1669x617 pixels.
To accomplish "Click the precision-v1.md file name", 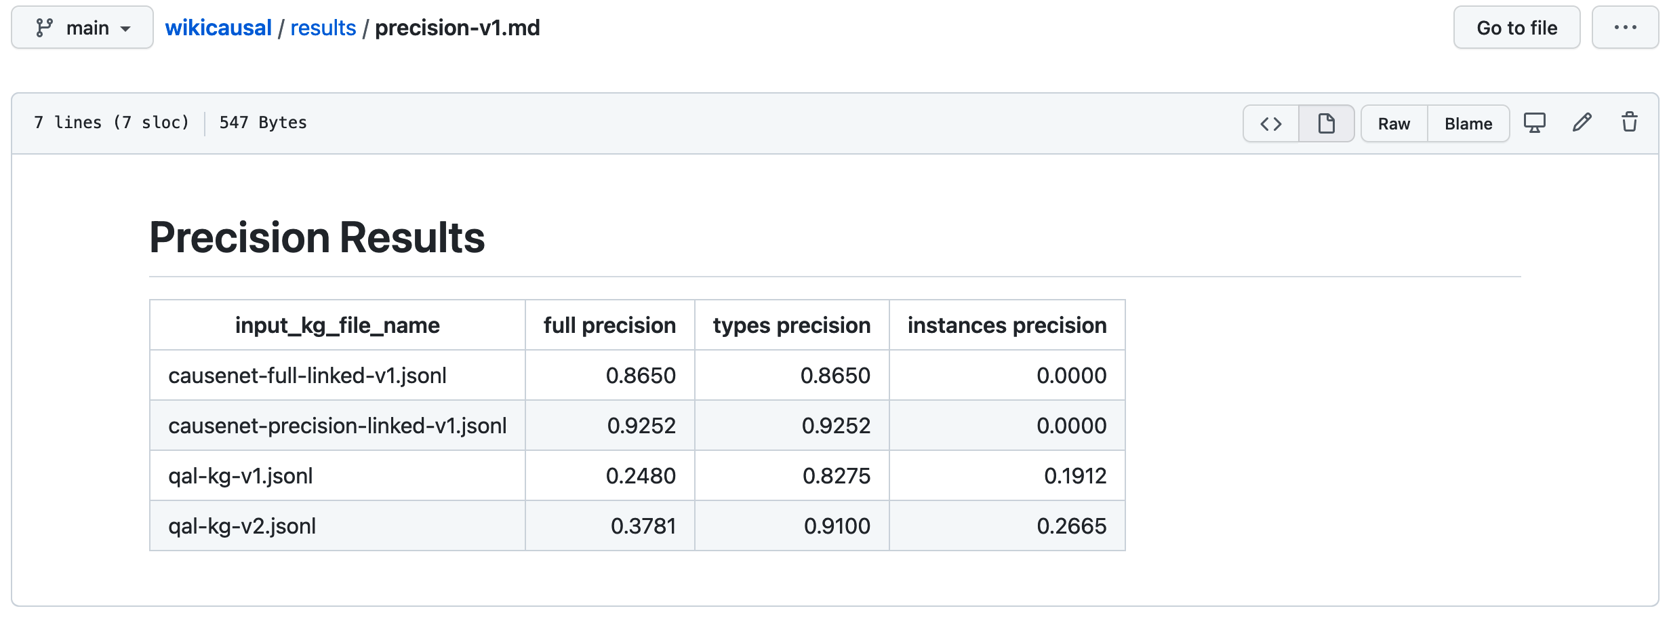I will pyautogui.click(x=458, y=28).
